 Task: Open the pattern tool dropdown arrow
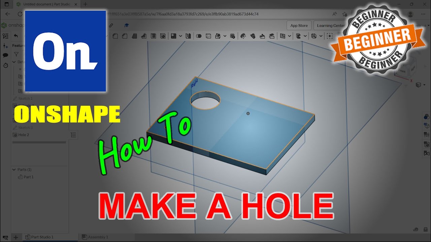pyautogui.click(x=180, y=36)
